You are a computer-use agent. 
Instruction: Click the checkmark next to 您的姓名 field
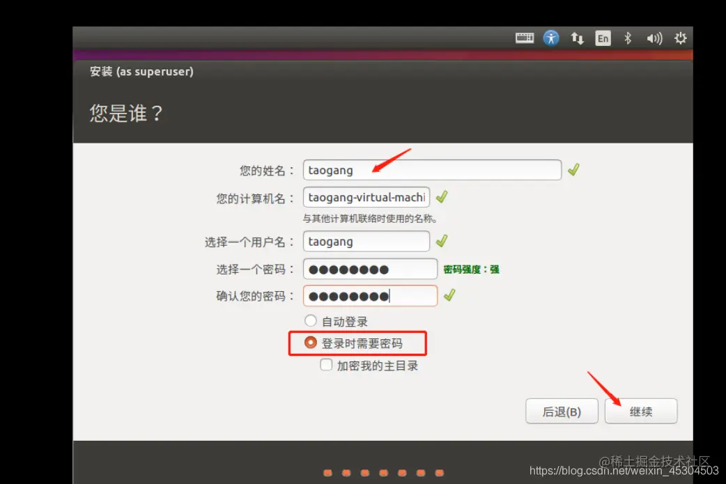tap(573, 170)
